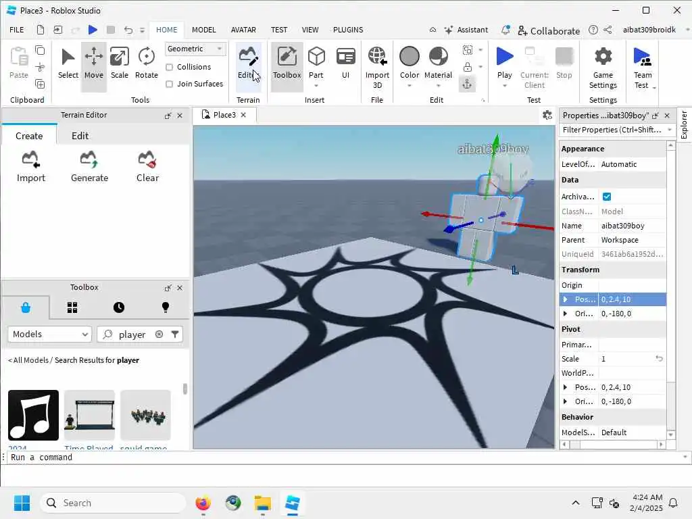Uncheck the Archivable checkbox
The image size is (692, 519).
(607, 197)
